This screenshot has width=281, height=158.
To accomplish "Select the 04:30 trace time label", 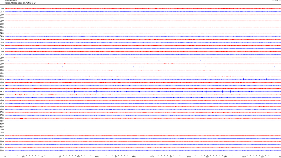I will point(2,36).
